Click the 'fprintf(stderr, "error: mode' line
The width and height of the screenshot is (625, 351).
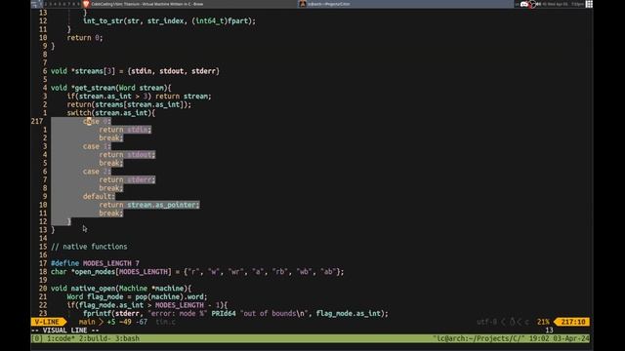(x=235, y=314)
